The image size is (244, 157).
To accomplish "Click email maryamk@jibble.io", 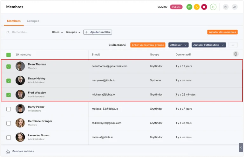I will click(x=103, y=80).
